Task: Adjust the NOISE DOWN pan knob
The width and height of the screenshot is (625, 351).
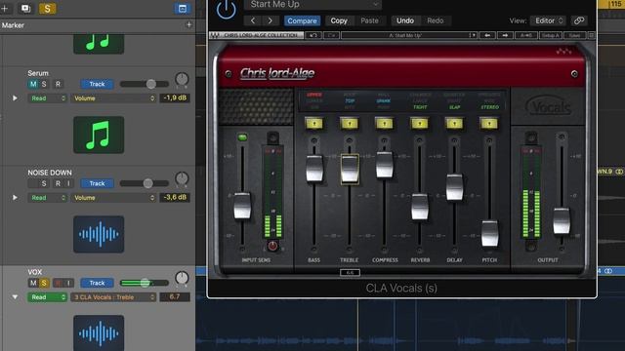Action: pos(182,178)
